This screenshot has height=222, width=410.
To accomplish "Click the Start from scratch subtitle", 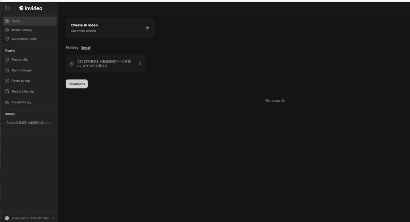I will 83,31.
